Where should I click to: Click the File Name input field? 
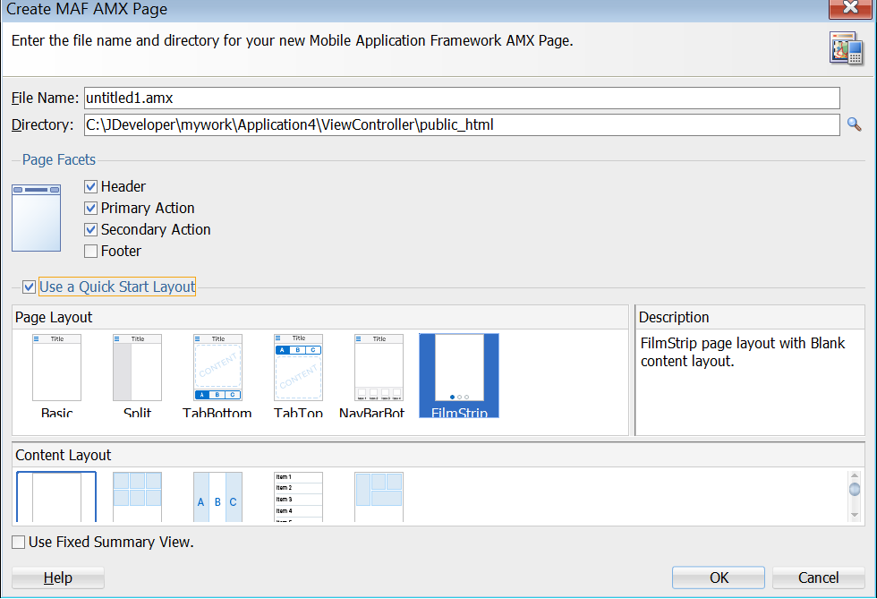(462, 98)
